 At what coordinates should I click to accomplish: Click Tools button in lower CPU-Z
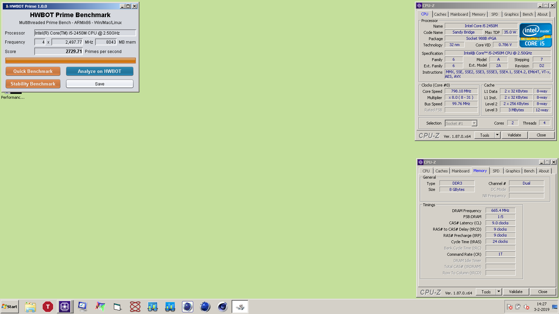pos(486,292)
